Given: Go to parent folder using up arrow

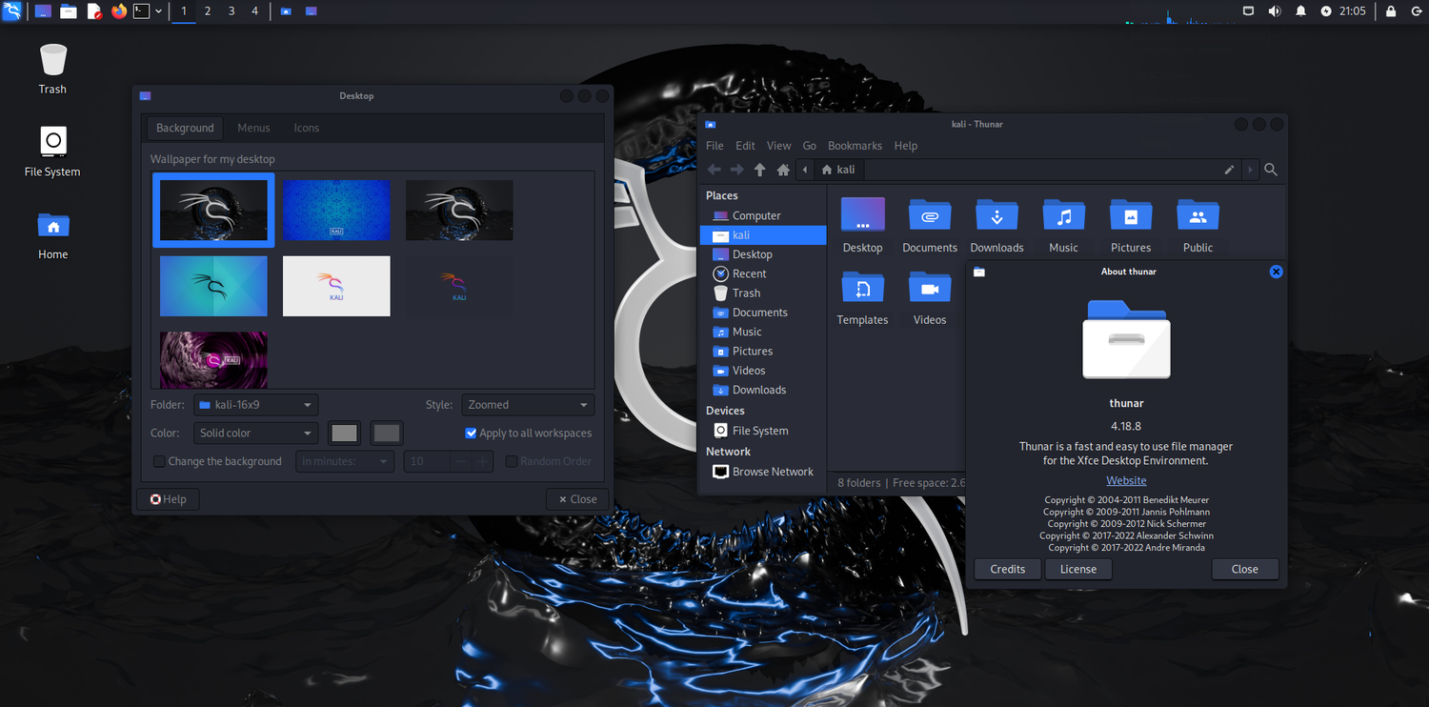Looking at the screenshot, I should click(x=759, y=170).
